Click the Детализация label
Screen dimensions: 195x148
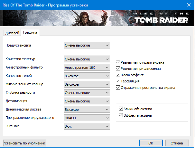pyautogui.click(x=16, y=101)
